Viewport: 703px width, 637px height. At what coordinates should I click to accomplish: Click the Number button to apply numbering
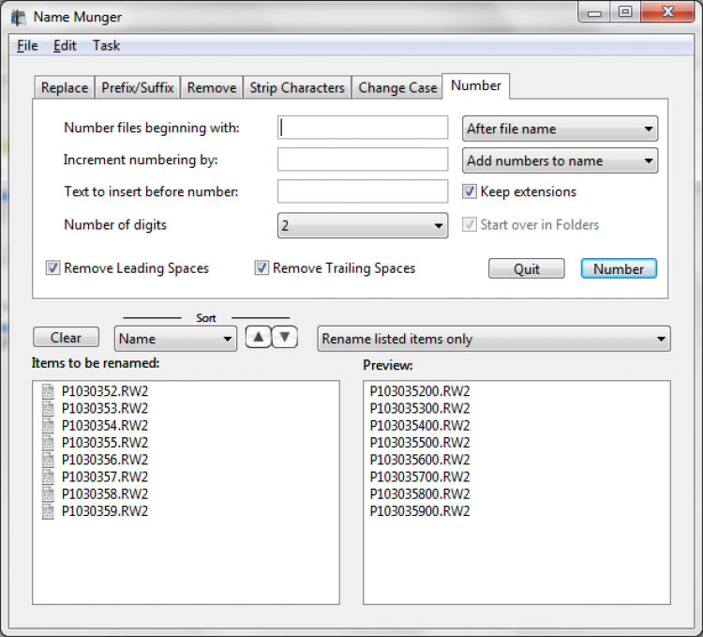coord(619,268)
